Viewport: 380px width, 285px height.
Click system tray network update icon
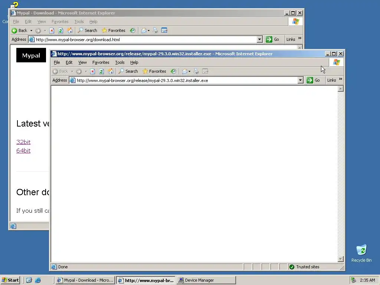[x=353, y=280]
